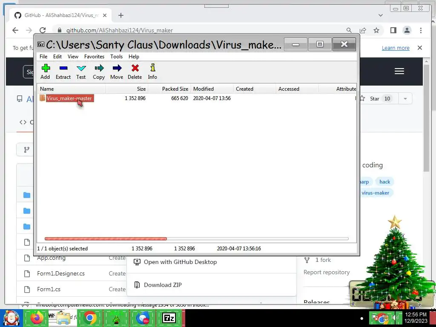This screenshot has width=436, height=327.
Task: Toggle Chrome side panel icon
Action: [393, 30]
